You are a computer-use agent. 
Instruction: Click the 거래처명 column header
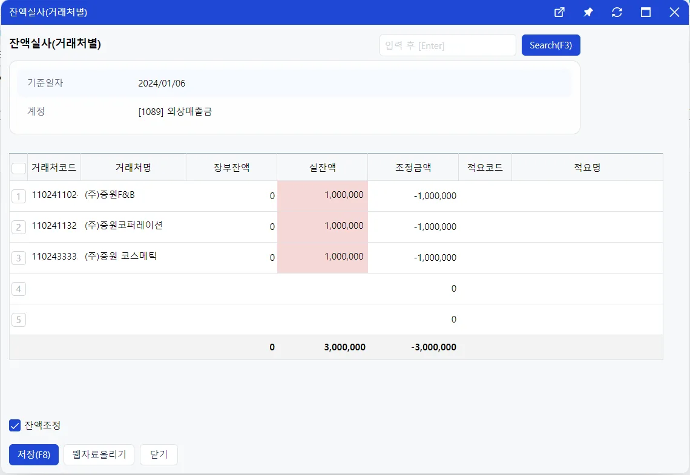click(133, 168)
